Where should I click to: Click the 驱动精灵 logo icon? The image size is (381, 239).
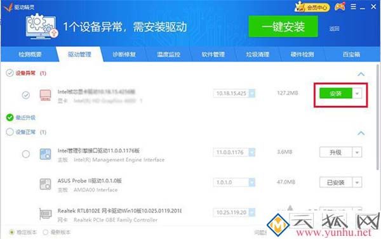(8, 7)
